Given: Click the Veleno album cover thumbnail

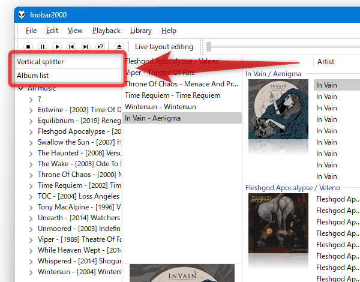Looking at the screenshot, I should 278,223.
